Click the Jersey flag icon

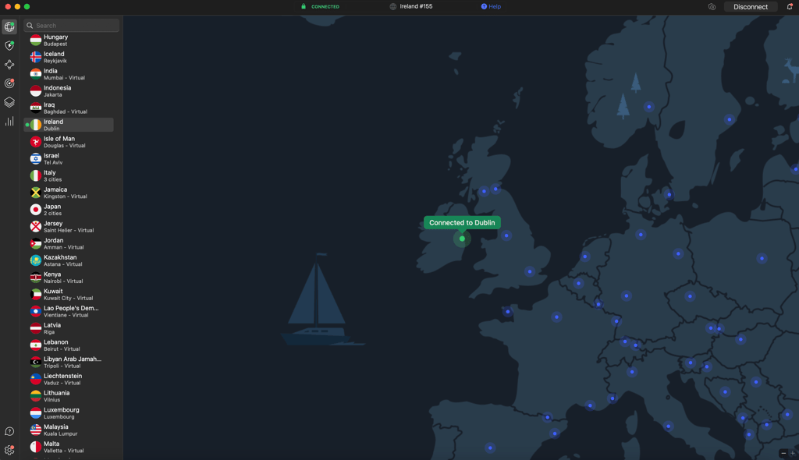point(36,226)
